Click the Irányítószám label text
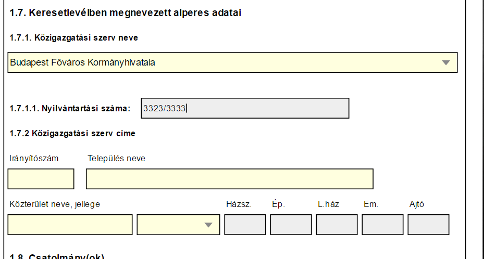Screen dimensions: 484x259 [34, 158]
